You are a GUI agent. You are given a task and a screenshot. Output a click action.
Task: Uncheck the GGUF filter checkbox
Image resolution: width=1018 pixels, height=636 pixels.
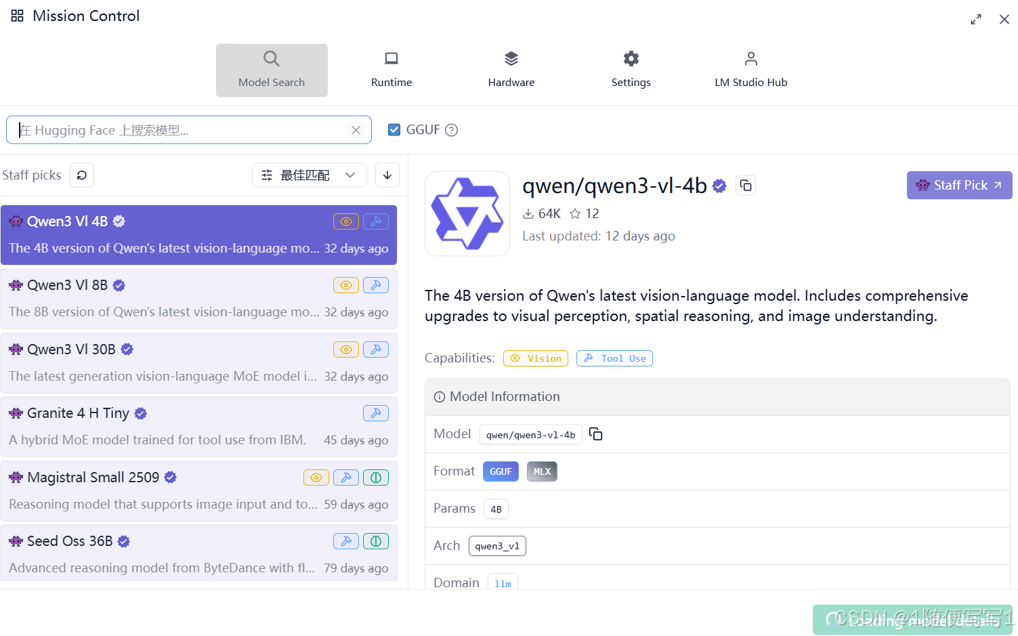(394, 129)
